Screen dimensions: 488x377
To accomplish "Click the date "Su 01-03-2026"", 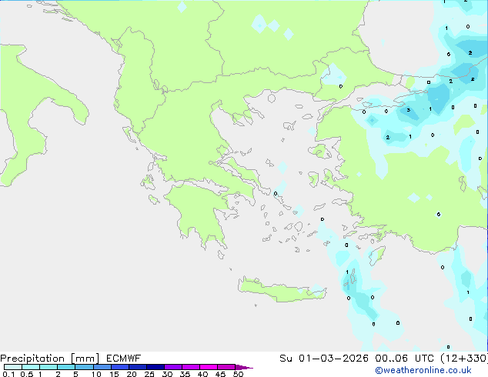I will tap(324, 359).
